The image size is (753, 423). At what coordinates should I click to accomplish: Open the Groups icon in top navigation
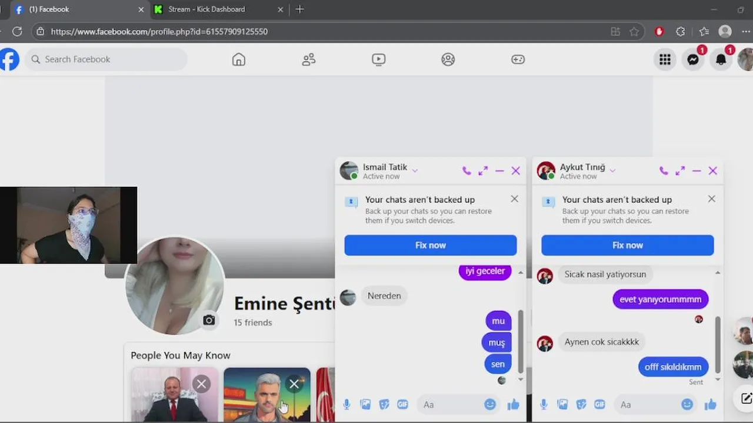448,59
